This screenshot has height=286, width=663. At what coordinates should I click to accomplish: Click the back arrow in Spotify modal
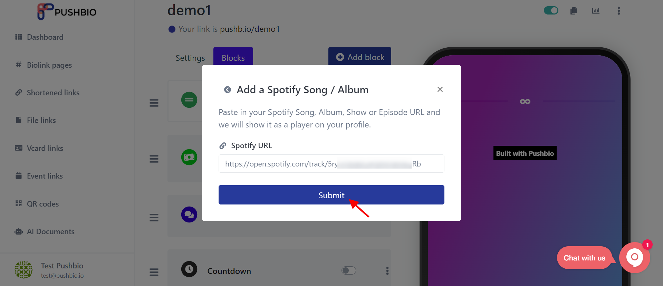(228, 90)
